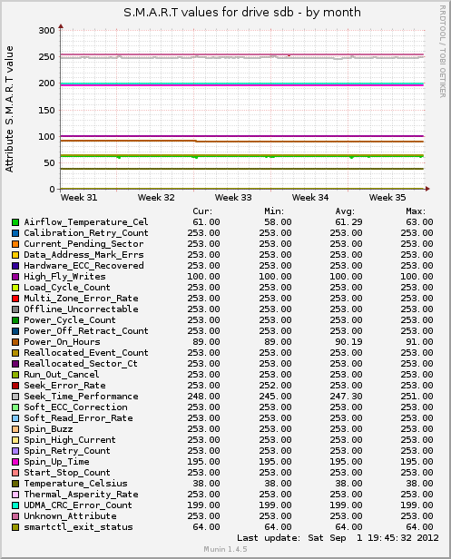This screenshot has width=451, height=559.
Task: Click the Airflow_Temperature_Cel green legend swatch
Action: [x=15, y=222]
